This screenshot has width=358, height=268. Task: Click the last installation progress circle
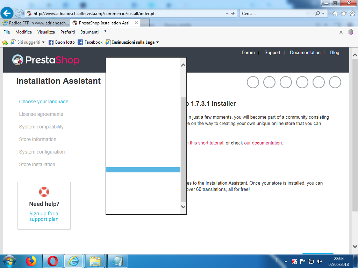click(335, 82)
